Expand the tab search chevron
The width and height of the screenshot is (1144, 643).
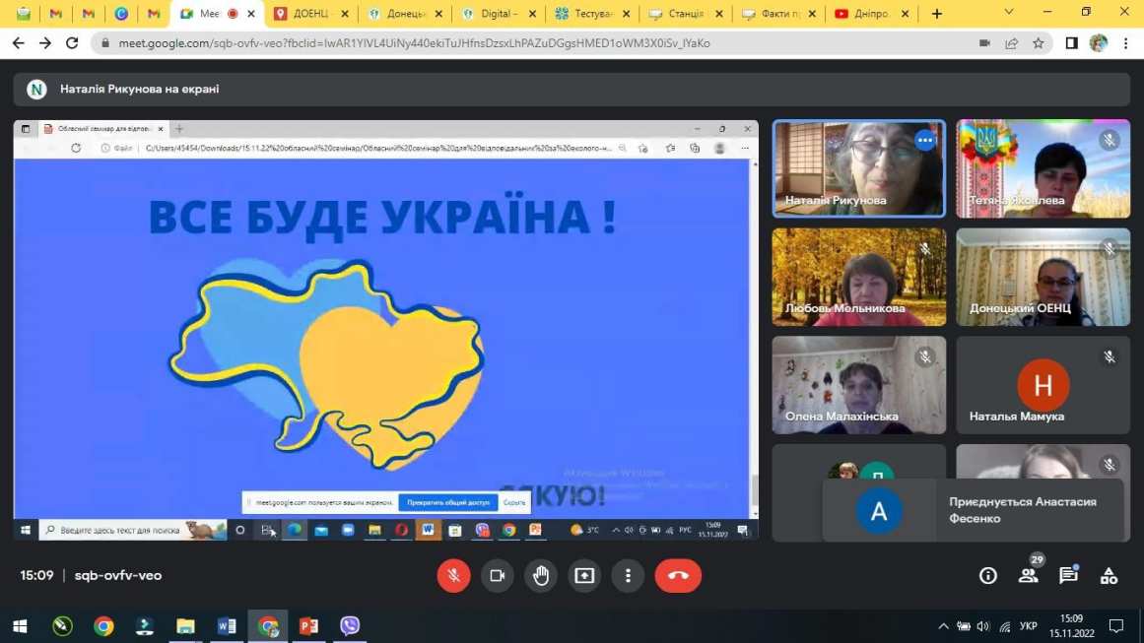click(x=1009, y=13)
